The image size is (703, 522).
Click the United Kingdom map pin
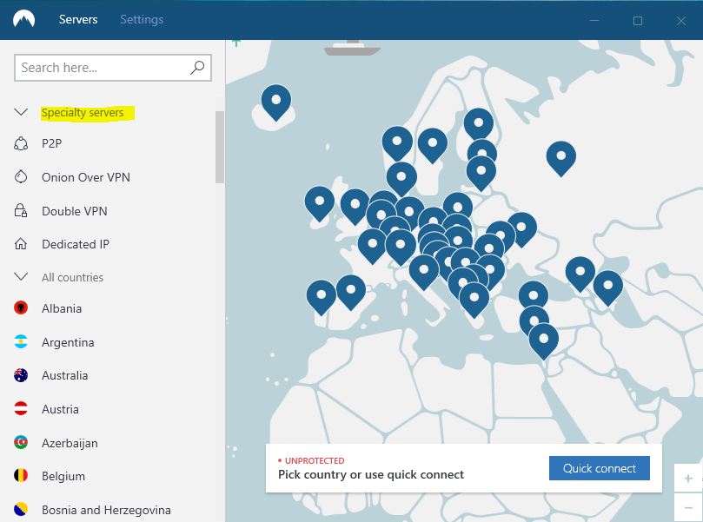(355, 205)
